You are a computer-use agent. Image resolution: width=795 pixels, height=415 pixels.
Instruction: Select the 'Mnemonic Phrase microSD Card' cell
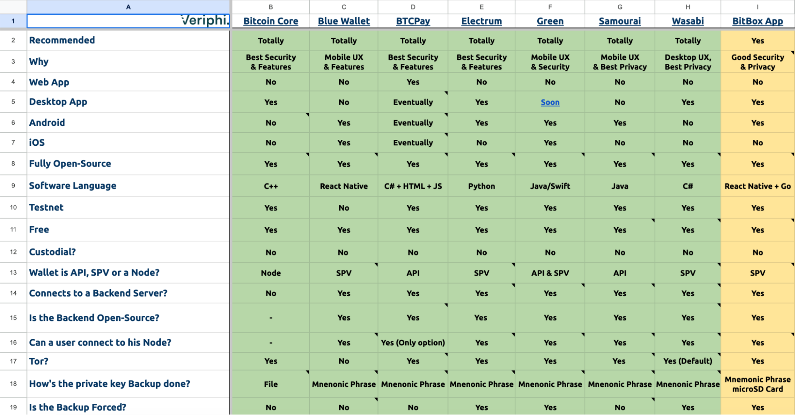tap(757, 384)
